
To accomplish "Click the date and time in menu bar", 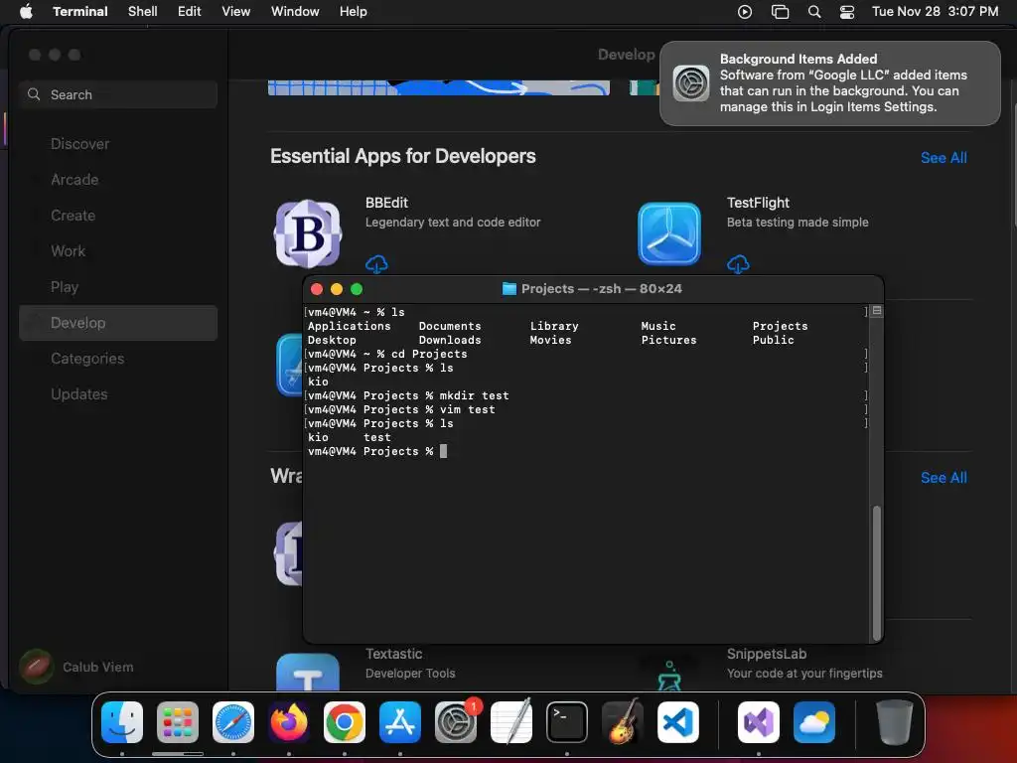I will pyautogui.click(x=936, y=11).
